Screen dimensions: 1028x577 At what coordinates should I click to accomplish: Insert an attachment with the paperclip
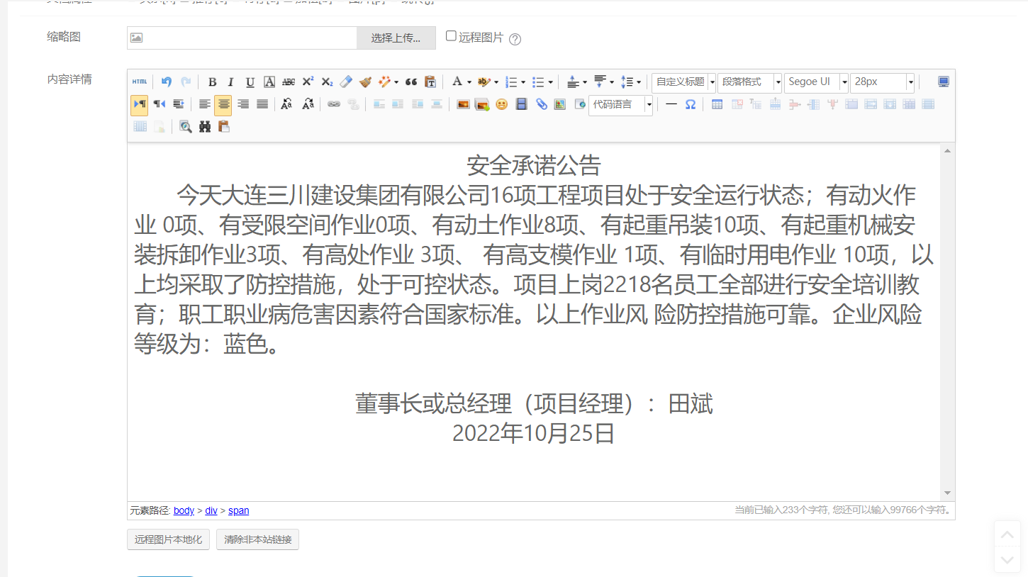click(x=541, y=104)
